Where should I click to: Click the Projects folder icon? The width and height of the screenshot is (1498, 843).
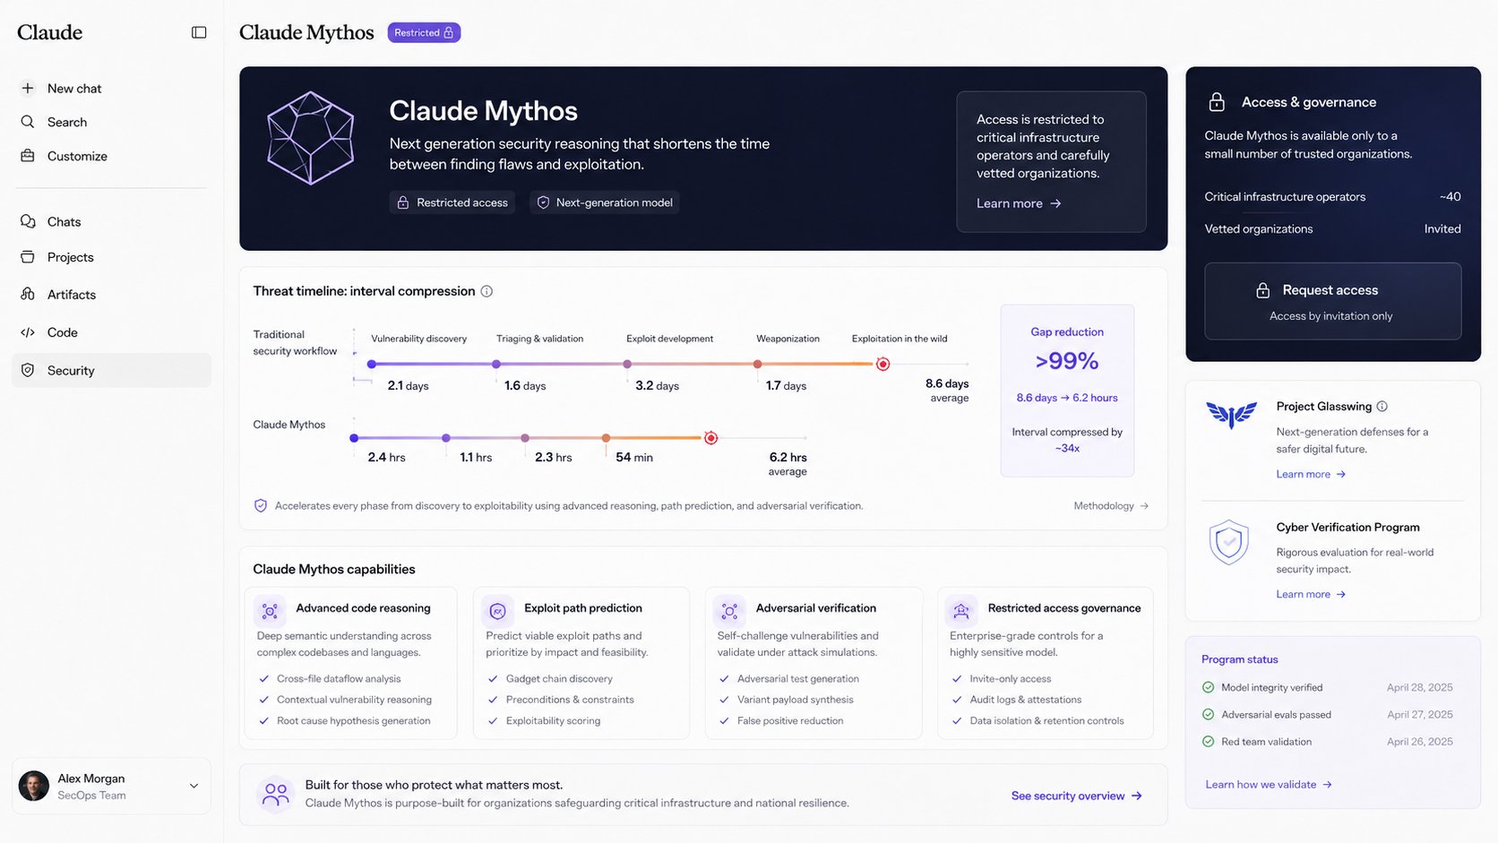tap(28, 257)
